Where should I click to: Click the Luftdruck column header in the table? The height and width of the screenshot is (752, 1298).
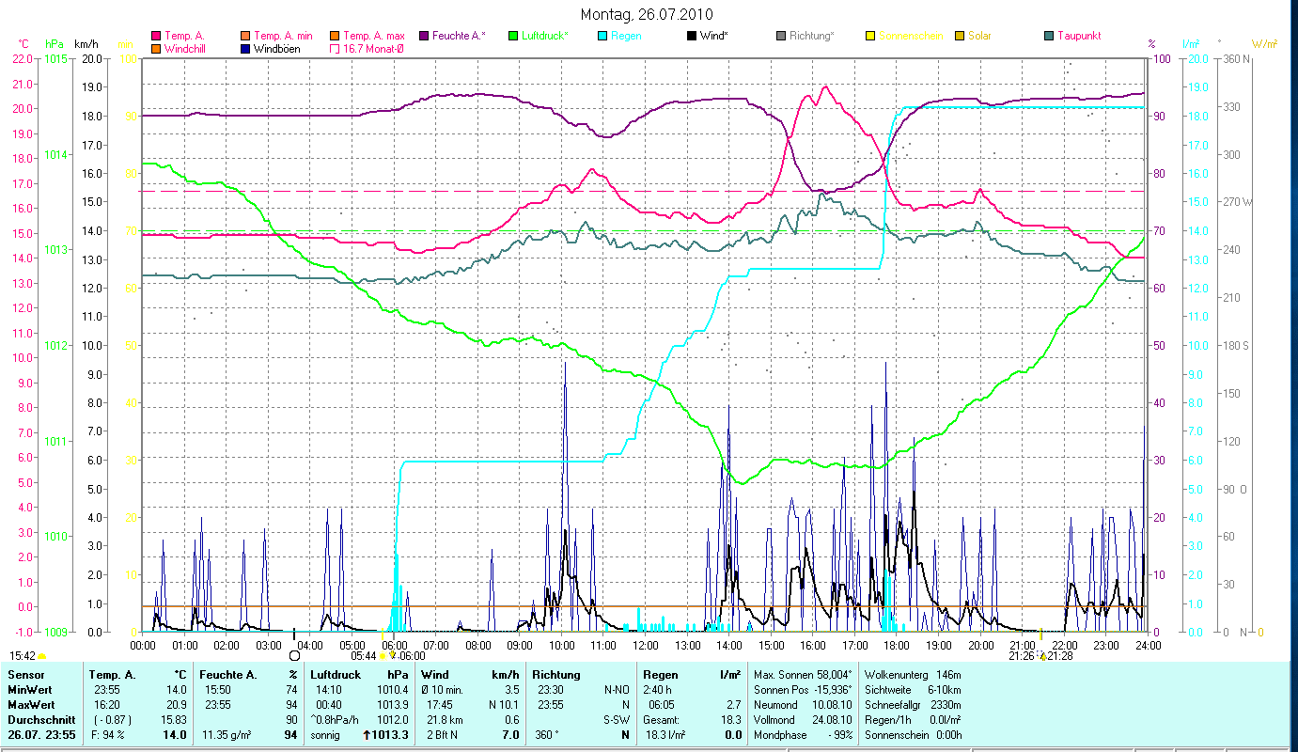(x=337, y=675)
